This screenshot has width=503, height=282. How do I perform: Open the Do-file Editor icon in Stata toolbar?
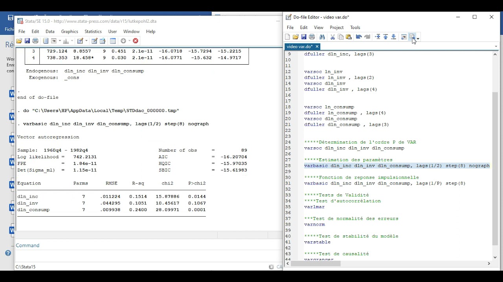coord(80,41)
